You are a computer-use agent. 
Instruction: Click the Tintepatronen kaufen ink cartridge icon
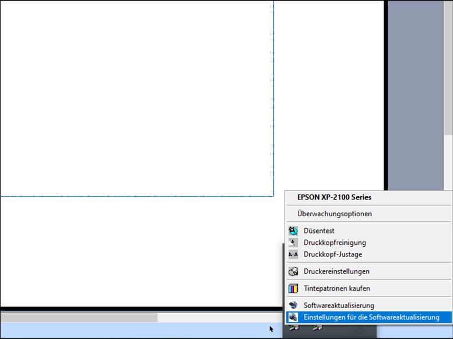293,289
